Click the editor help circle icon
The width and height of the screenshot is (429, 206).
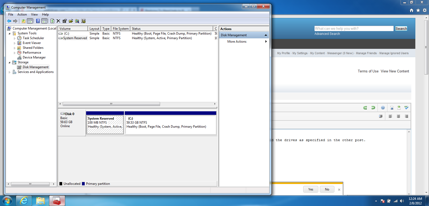tap(383, 108)
